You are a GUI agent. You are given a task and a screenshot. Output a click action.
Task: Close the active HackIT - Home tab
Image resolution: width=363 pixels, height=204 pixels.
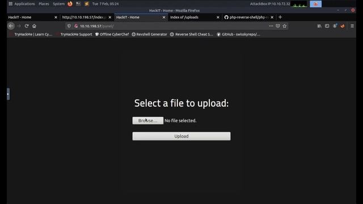pyautogui.click(x=164, y=18)
